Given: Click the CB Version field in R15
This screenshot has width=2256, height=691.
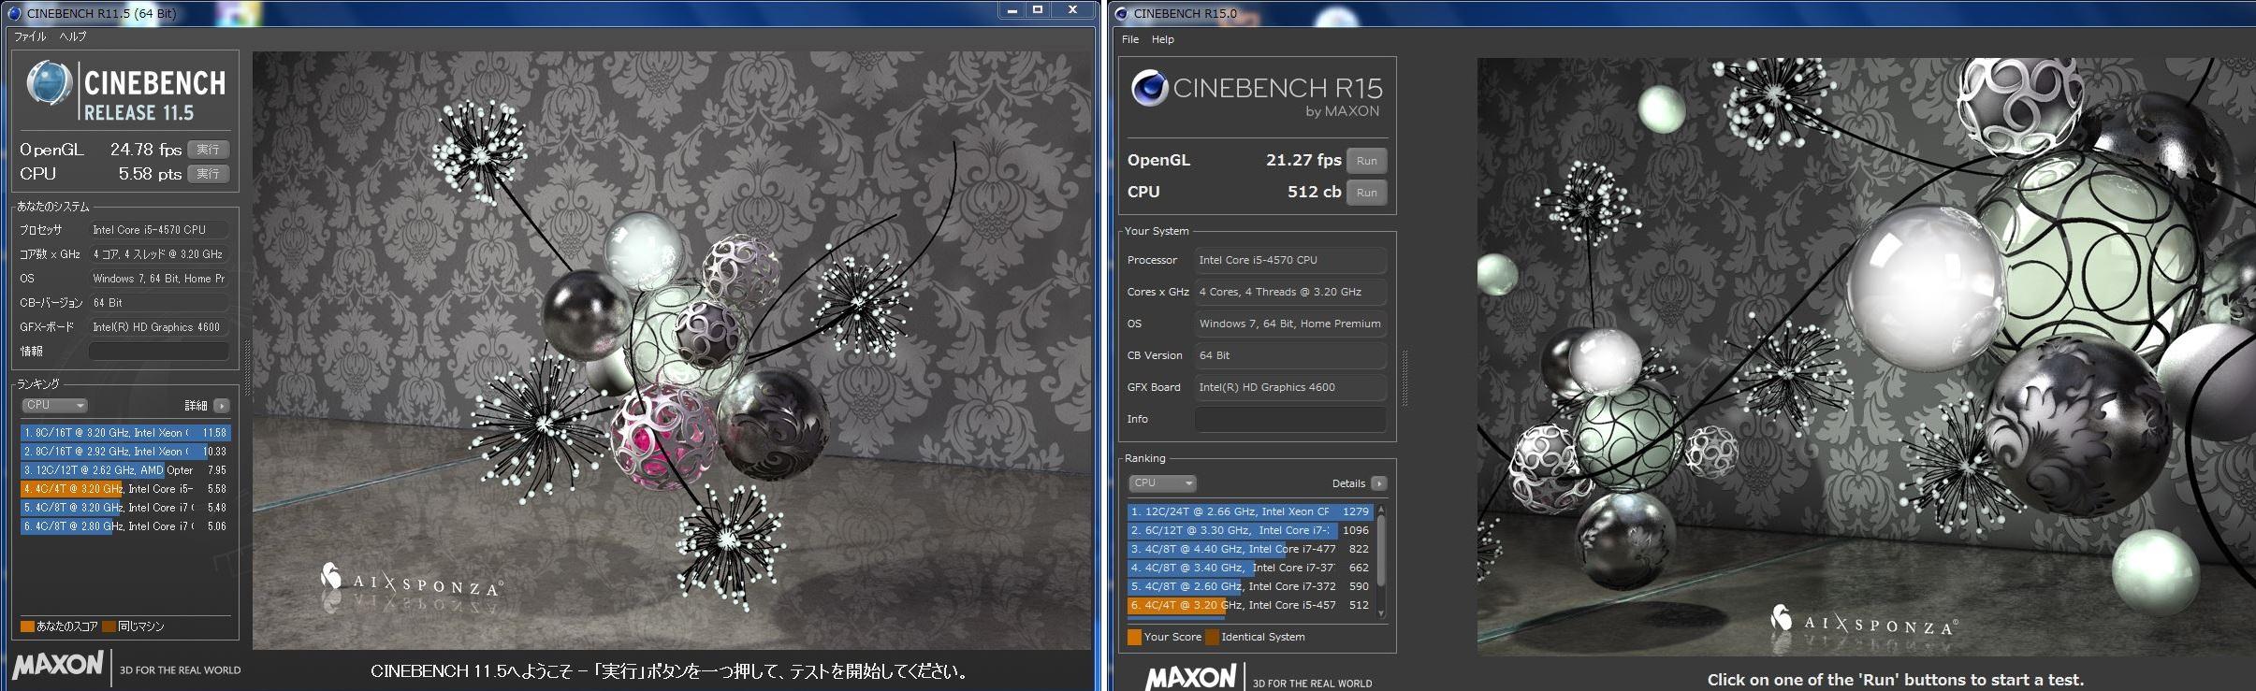Looking at the screenshot, I should (x=1290, y=355).
